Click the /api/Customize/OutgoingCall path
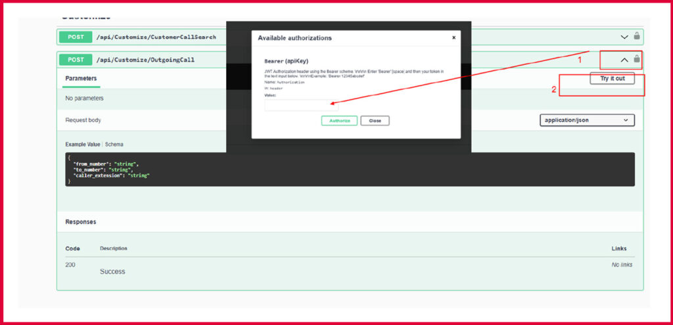Viewport: 673px width, 325px height. 145,60
